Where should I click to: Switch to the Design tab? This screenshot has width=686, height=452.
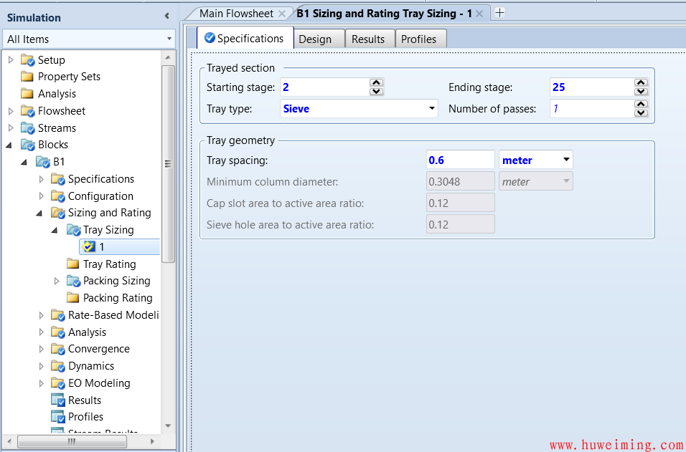pyautogui.click(x=315, y=39)
